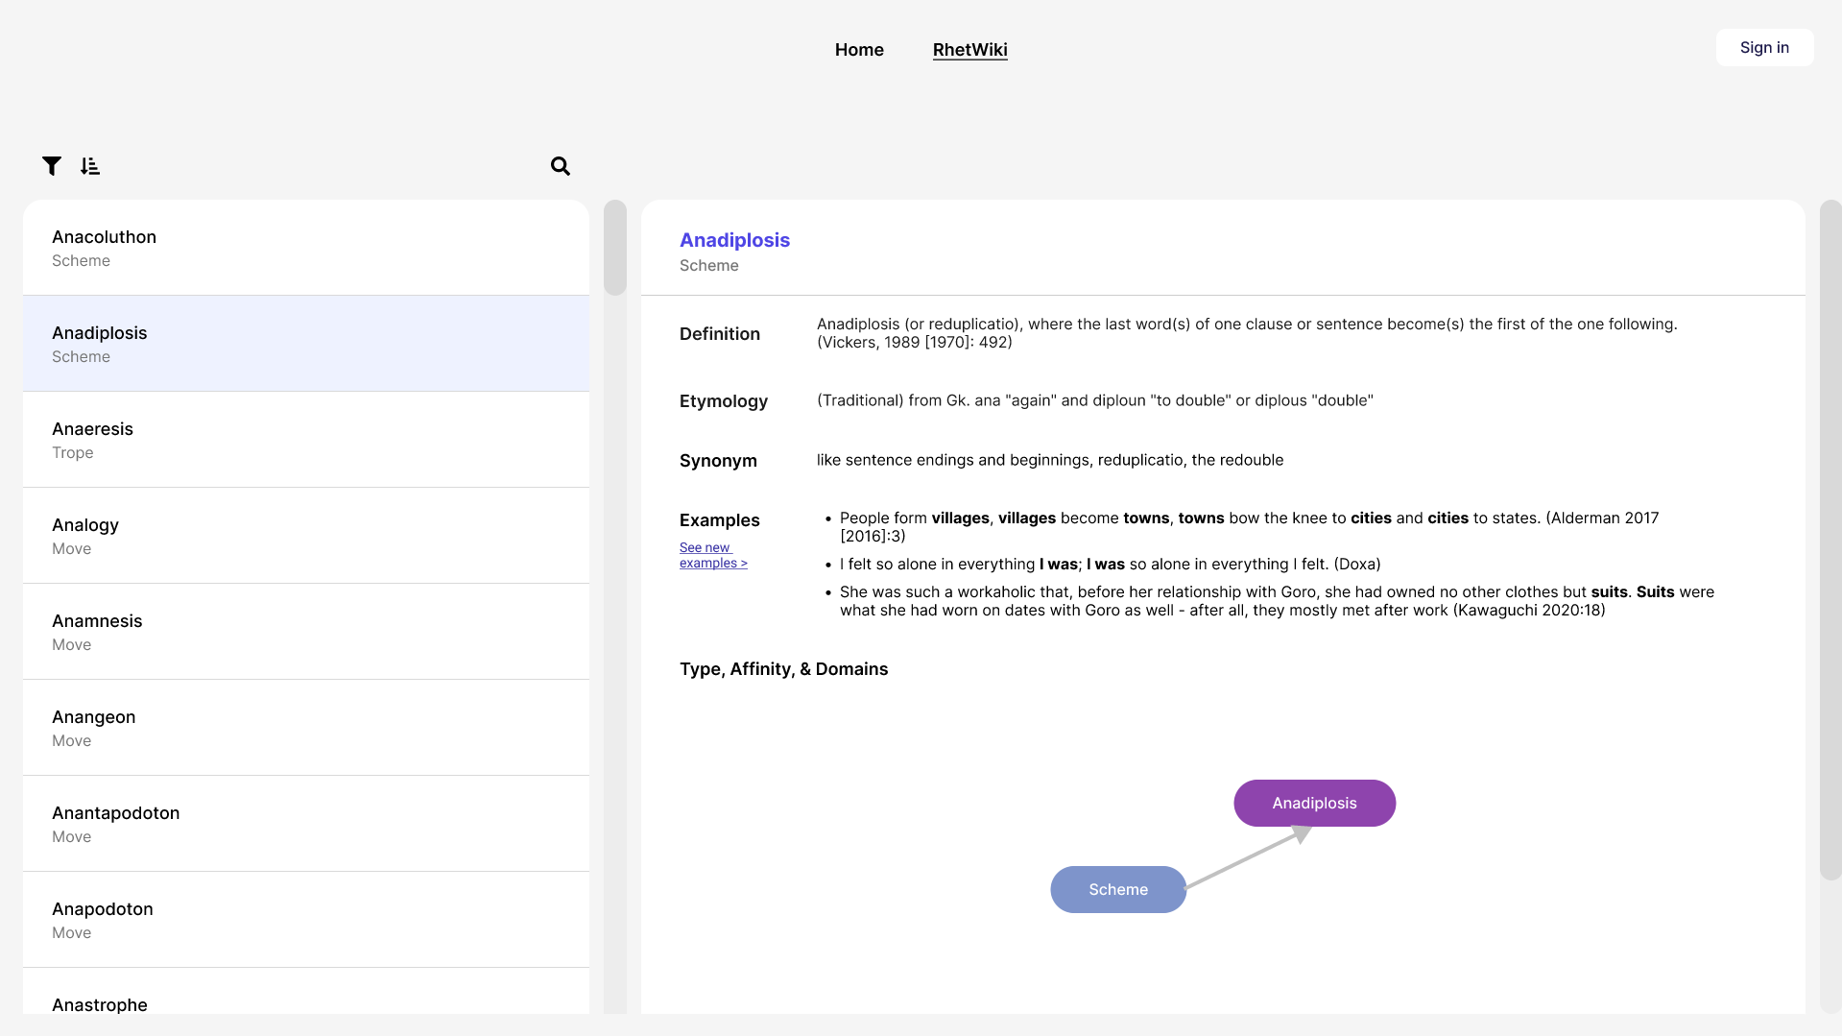The width and height of the screenshot is (1842, 1036).
Task: Open the RhetWiki navigation tab
Action: (969, 50)
